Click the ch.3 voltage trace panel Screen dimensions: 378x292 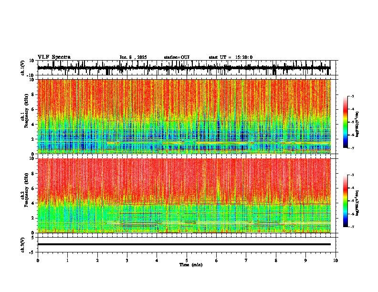[x=187, y=245]
